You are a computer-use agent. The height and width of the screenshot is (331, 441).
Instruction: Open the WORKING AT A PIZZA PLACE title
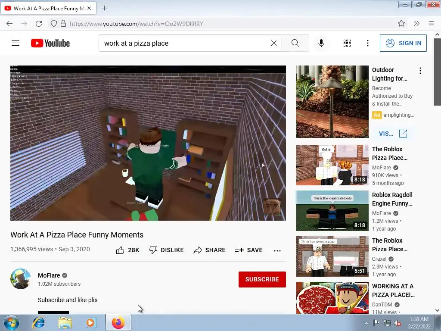point(393,290)
